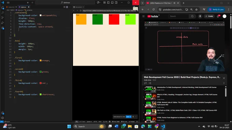The width and height of the screenshot is (232, 130).
Task: Click the Start button for add element to chat
Action: [x=128, y=117]
